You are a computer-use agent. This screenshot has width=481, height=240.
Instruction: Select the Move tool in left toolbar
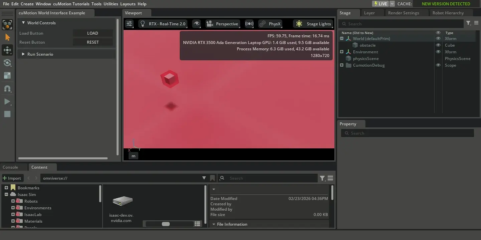7,50
